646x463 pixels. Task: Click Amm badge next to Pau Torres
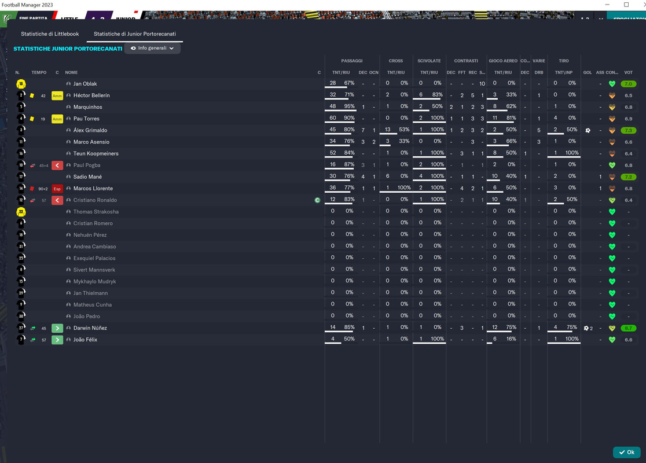(x=57, y=119)
